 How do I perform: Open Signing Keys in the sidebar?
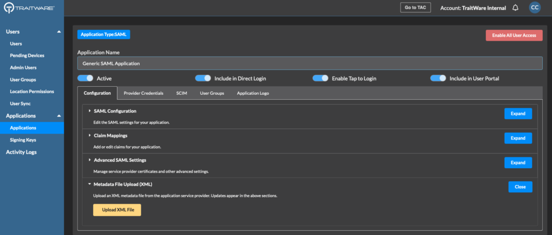coord(23,140)
